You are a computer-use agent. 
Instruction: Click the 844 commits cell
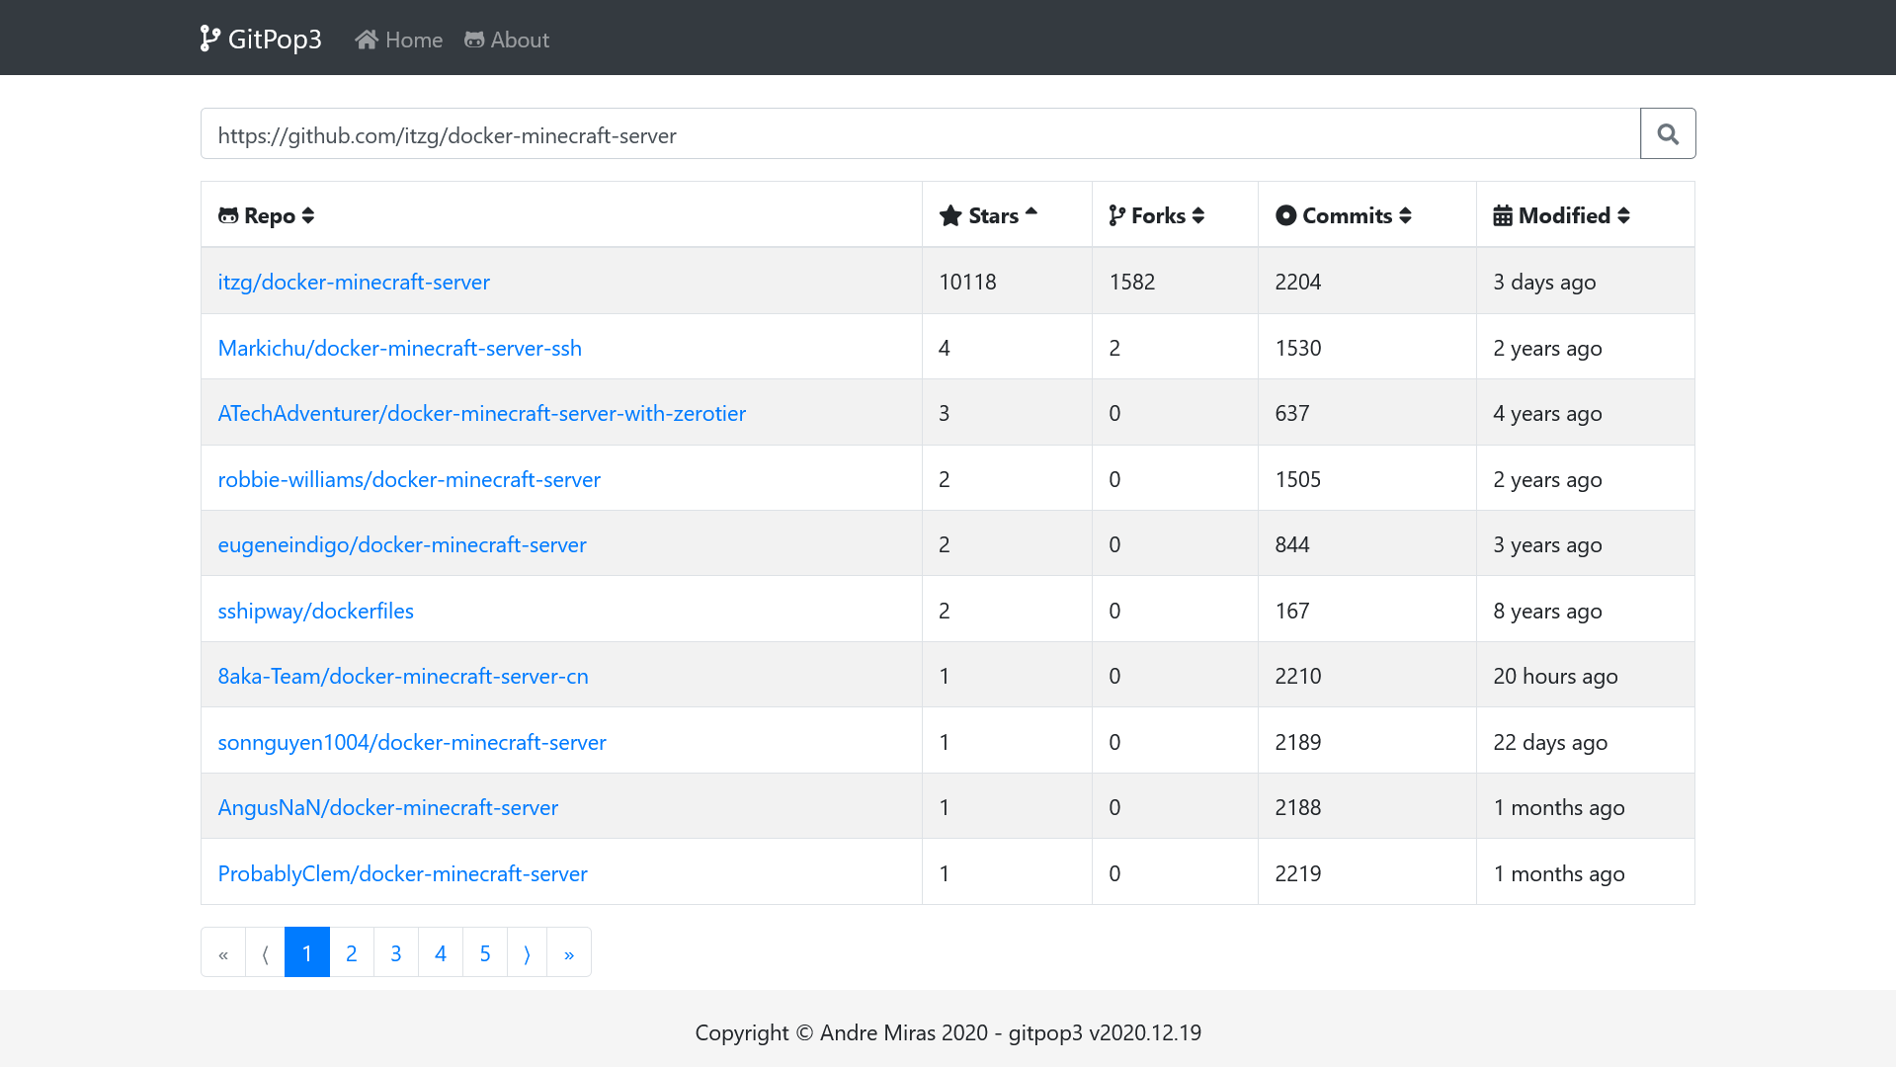1367,544
